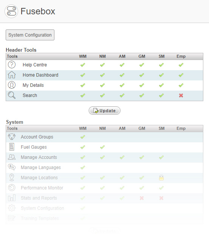Click the Search row label
Viewport: 209px width, 237px height.
click(x=30, y=95)
